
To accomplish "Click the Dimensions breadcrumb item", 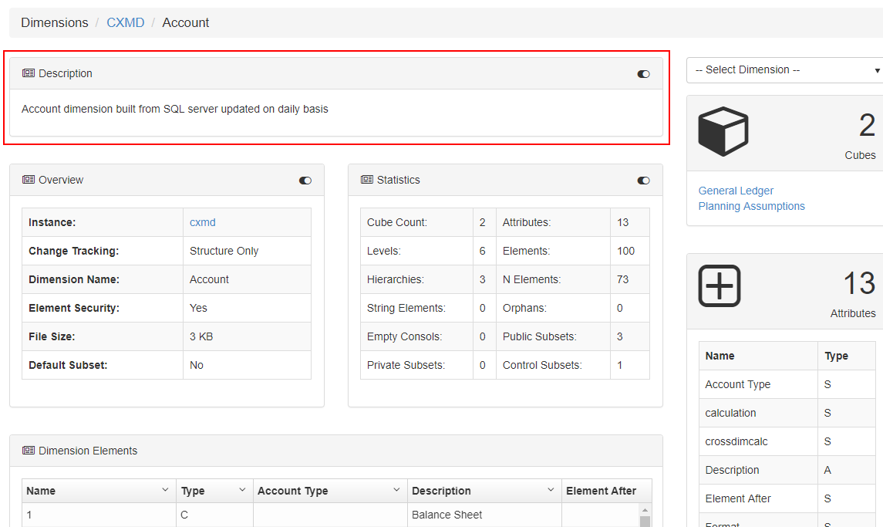I will click(x=55, y=23).
